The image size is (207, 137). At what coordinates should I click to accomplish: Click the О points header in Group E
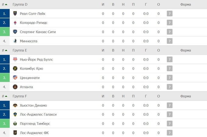click(x=158, y=50)
